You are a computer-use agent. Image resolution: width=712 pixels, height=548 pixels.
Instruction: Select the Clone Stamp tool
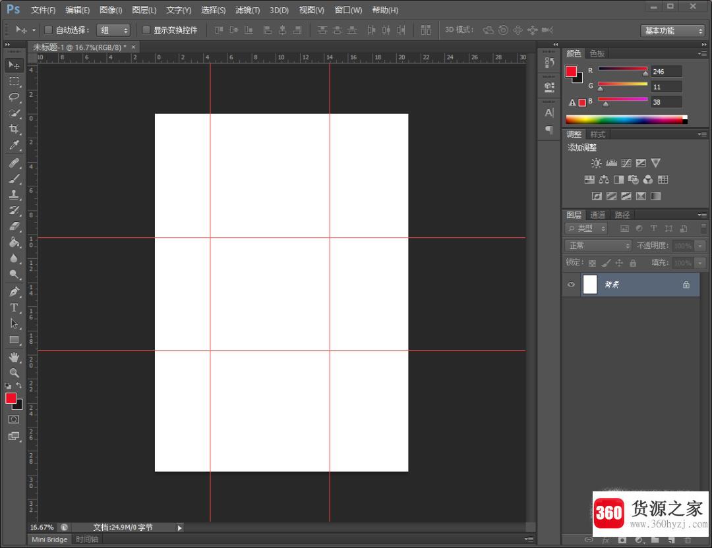(14, 194)
